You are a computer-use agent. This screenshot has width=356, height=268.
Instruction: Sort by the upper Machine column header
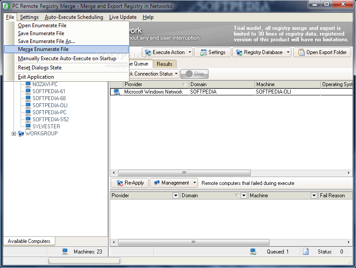point(288,84)
